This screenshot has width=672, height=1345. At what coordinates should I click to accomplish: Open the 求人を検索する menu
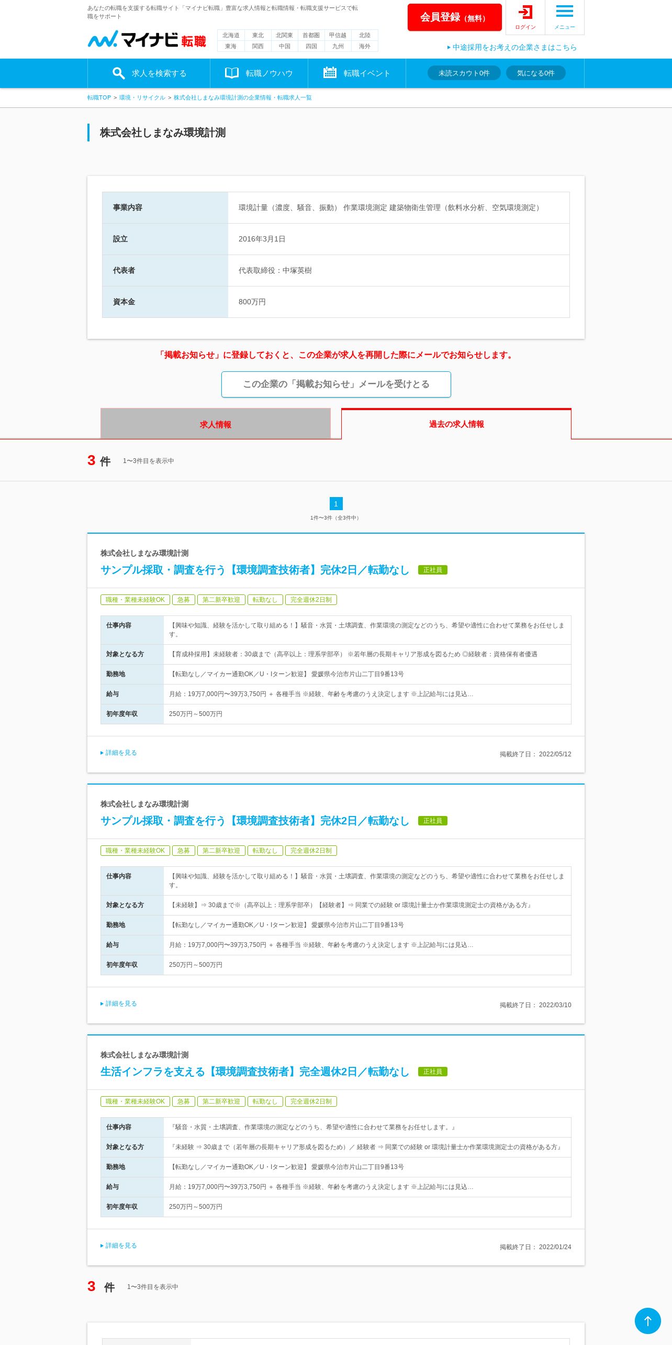coord(149,73)
